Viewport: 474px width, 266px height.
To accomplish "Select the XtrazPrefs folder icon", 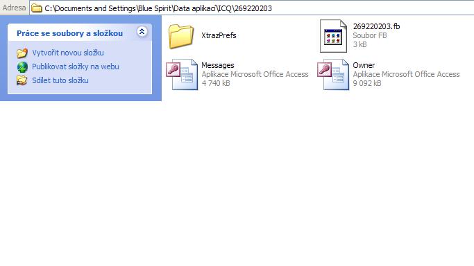I will [x=181, y=37].
